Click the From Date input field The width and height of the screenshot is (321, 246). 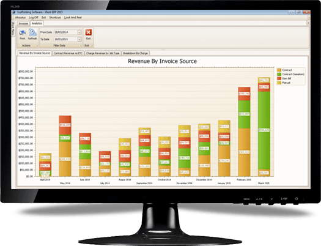point(66,32)
